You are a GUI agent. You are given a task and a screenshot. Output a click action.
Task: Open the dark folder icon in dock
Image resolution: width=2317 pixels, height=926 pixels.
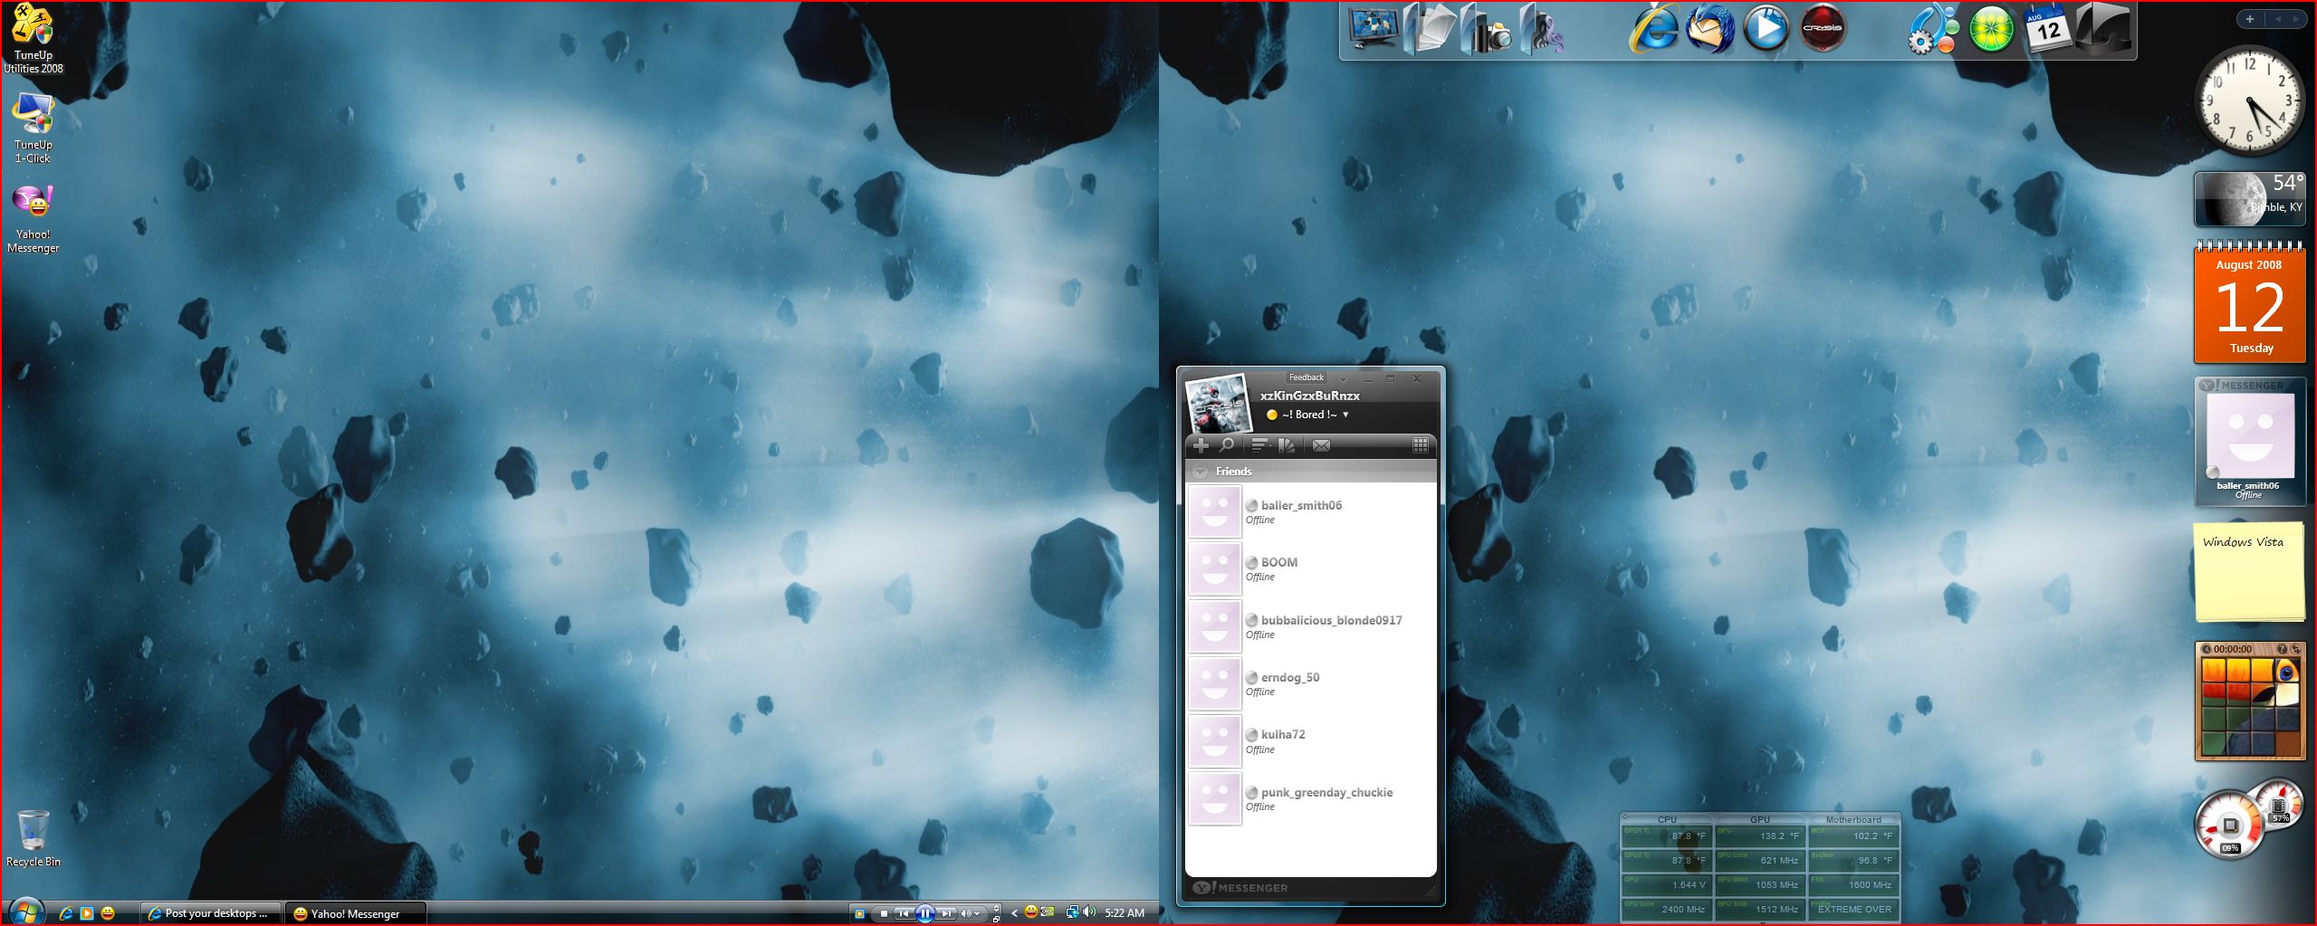2103,29
